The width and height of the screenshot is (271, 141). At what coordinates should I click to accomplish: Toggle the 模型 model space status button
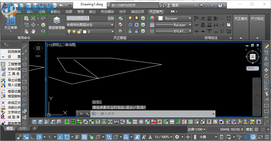pos(249,129)
